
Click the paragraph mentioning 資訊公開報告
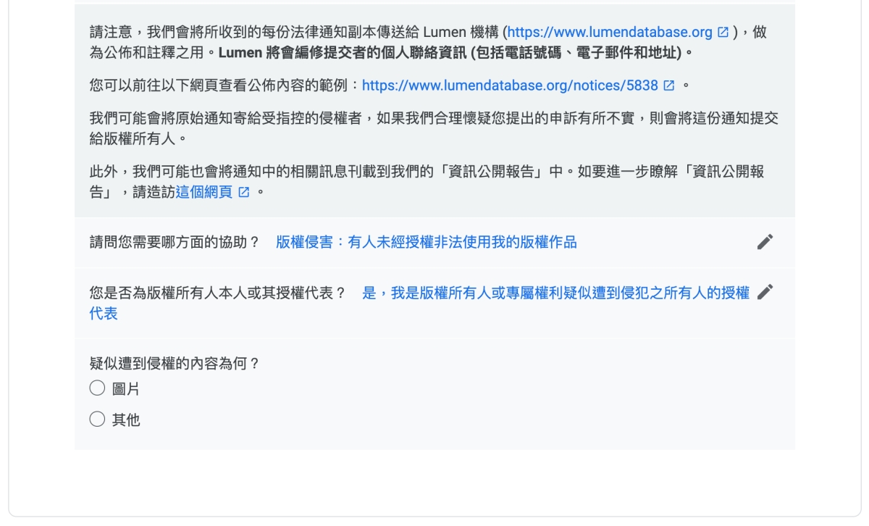[427, 182]
